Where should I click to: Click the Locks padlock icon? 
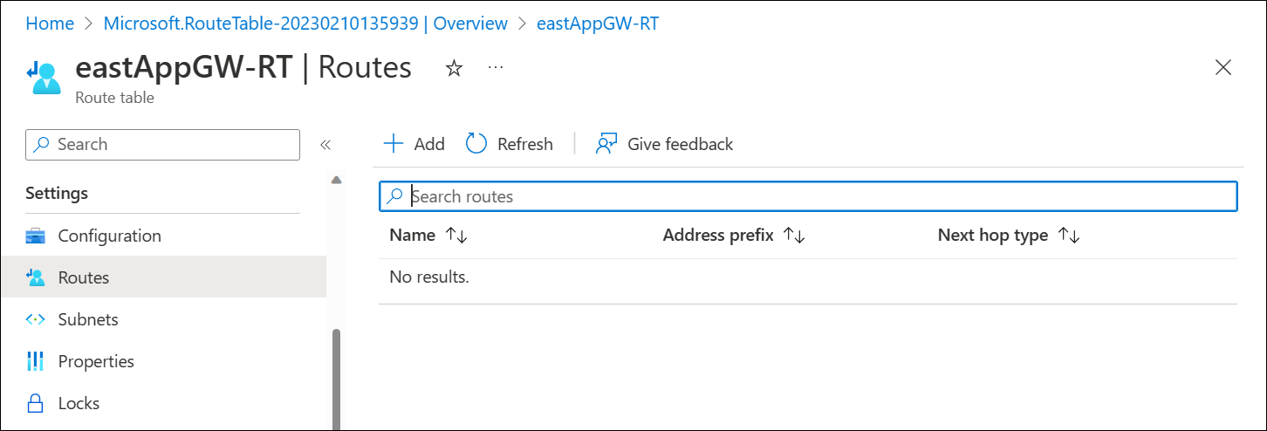pos(35,403)
